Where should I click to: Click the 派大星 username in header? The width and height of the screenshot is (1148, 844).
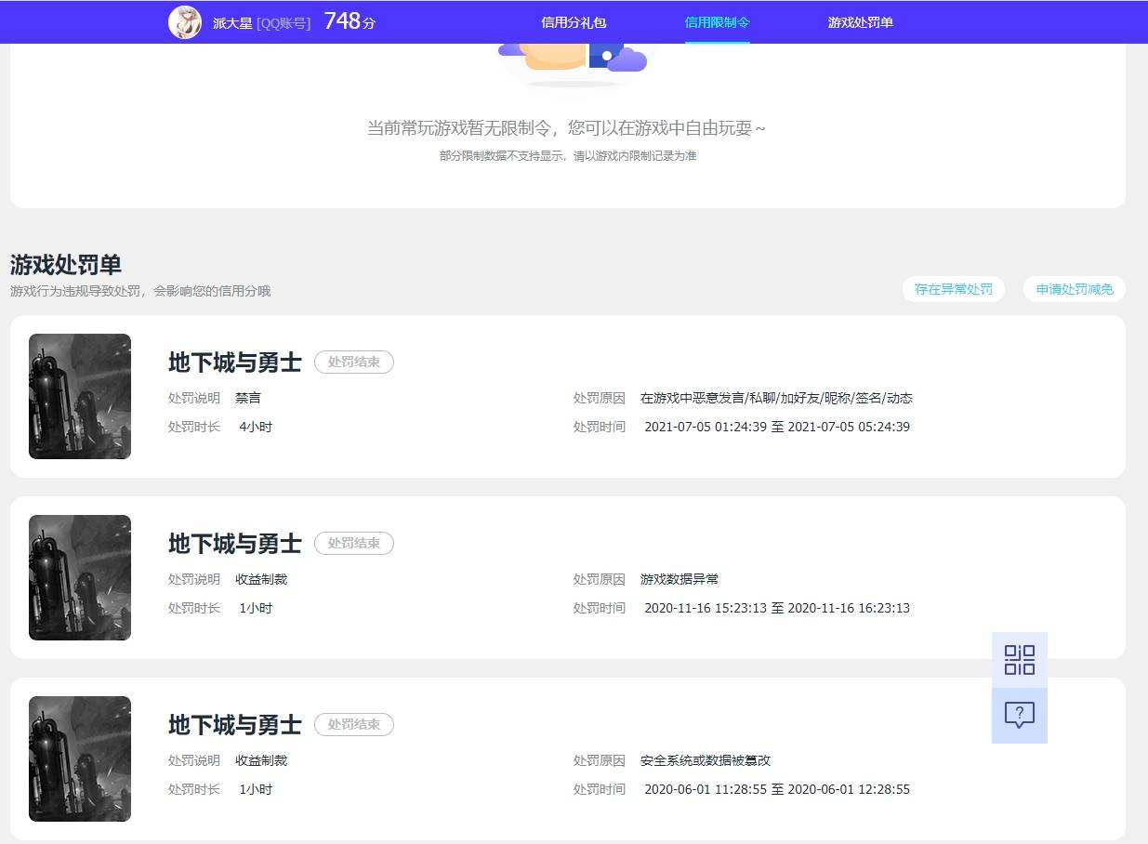click(232, 23)
